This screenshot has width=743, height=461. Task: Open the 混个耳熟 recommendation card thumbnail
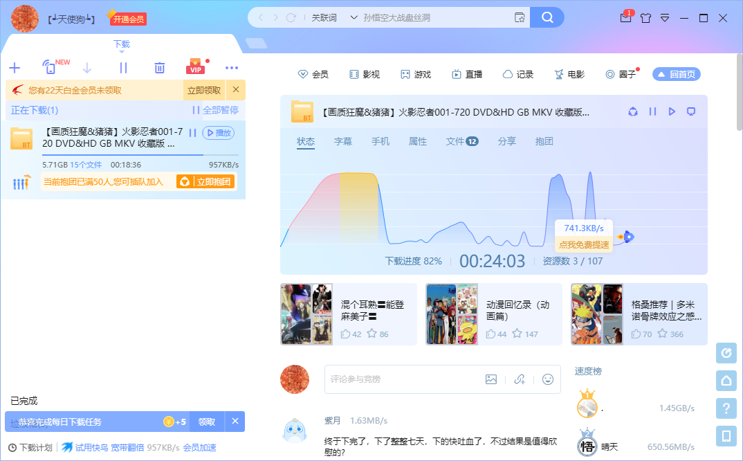click(306, 314)
